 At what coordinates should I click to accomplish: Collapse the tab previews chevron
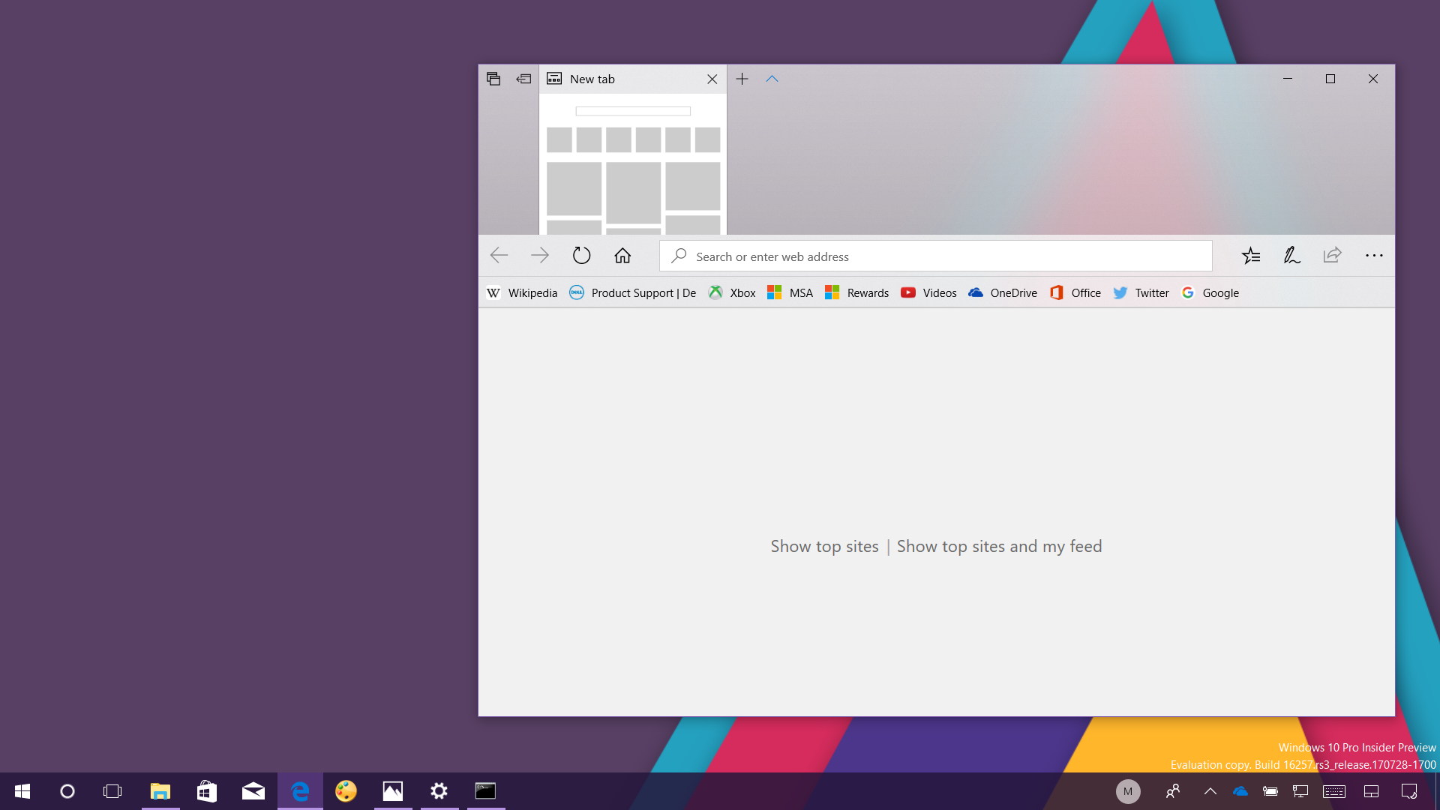772,79
